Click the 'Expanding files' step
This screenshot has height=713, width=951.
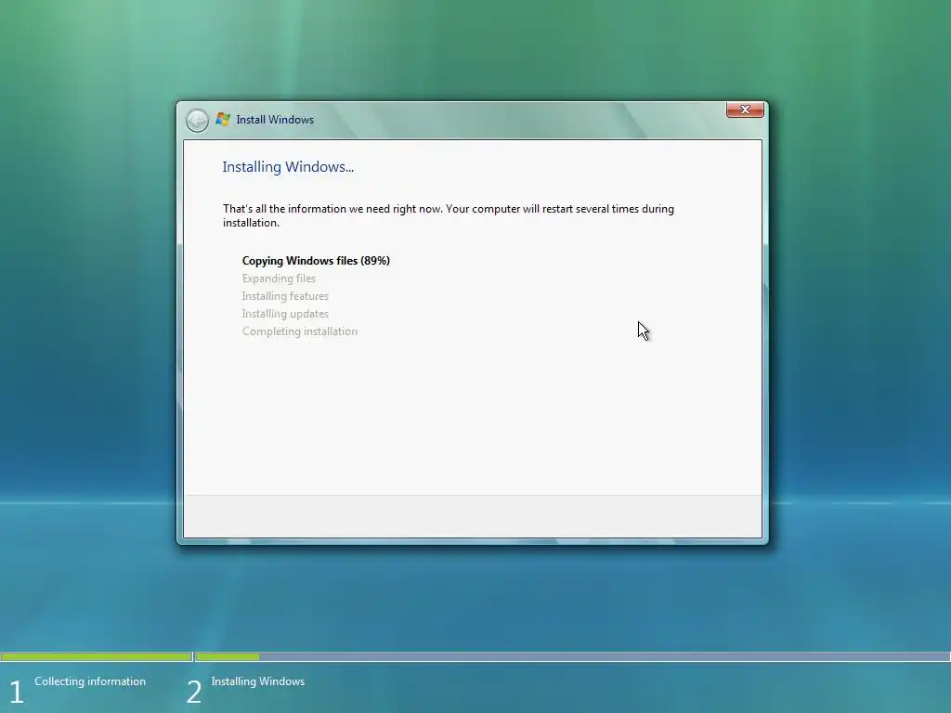(279, 279)
